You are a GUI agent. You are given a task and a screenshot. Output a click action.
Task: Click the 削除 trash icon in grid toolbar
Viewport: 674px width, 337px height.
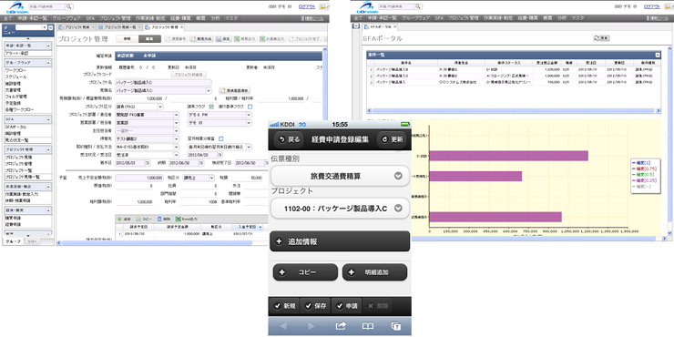tap(160, 220)
